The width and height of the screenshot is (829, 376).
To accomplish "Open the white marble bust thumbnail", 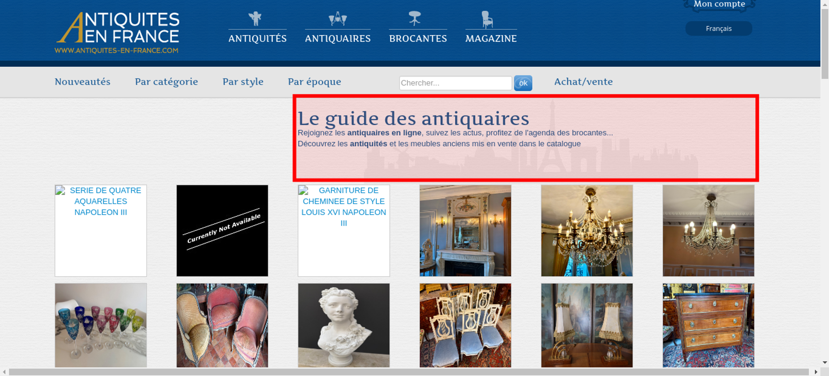I will pyautogui.click(x=344, y=325).
